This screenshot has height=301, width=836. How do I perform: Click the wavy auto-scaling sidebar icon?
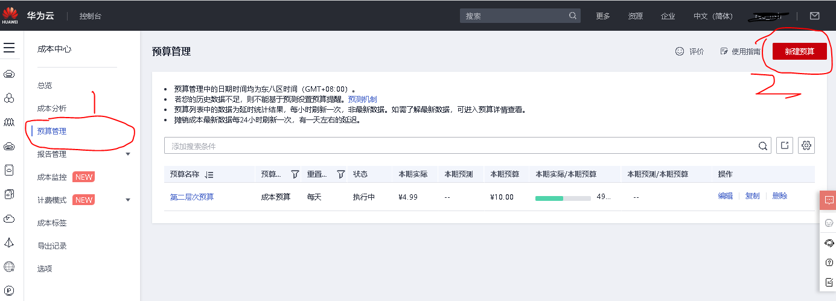pyautogui.click(x=9, y=122)
